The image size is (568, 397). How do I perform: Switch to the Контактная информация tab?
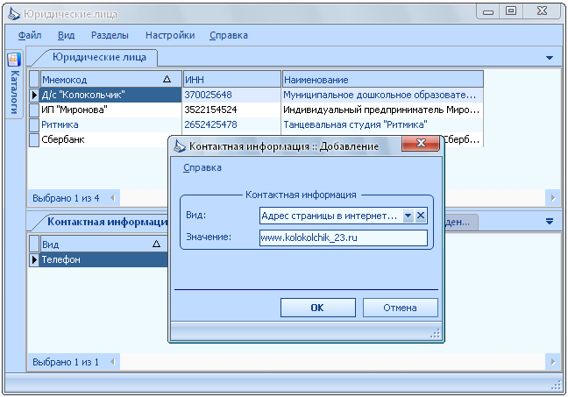[x=108, y=222]
